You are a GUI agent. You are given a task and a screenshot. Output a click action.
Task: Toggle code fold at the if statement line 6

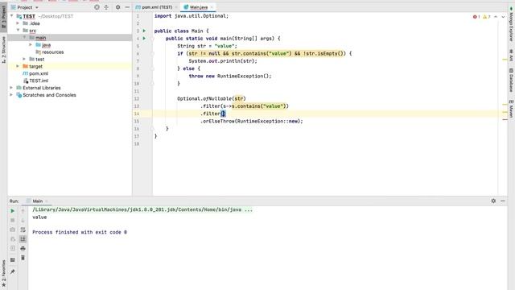coord(152,53)
